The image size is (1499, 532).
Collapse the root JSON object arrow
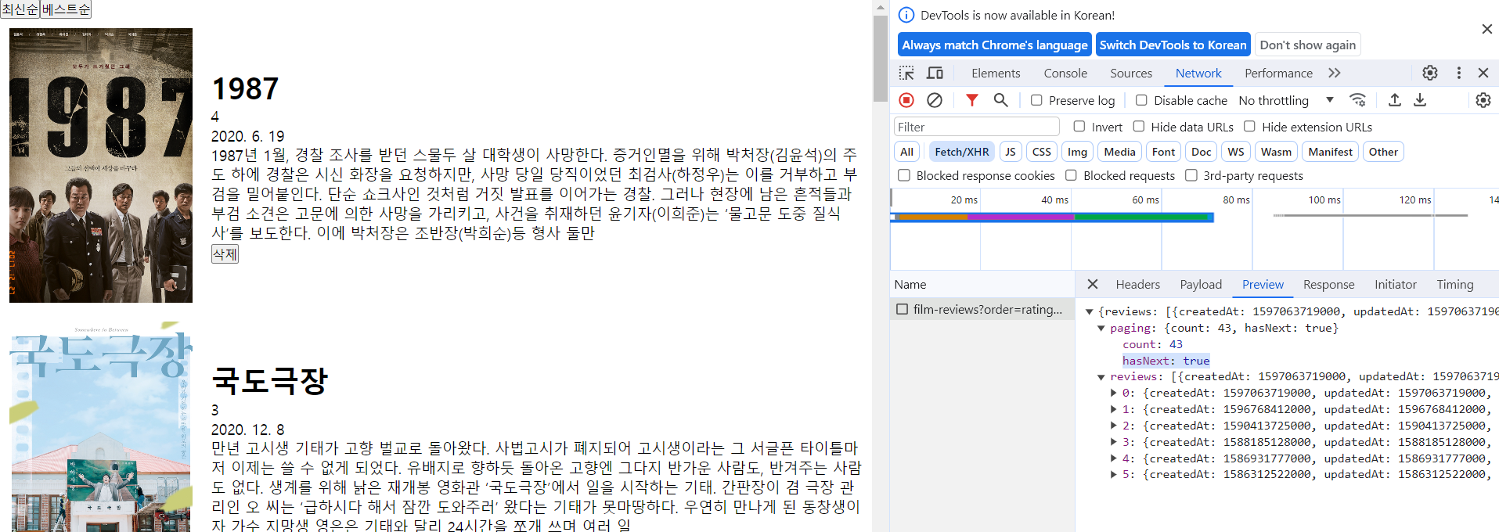(x=1089, y=311)
